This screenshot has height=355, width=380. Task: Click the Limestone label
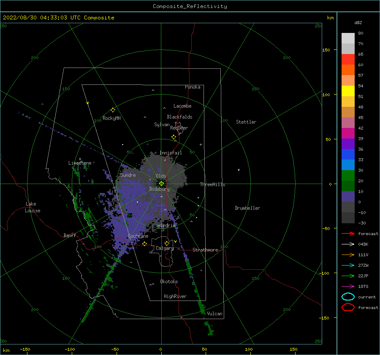[80, 163]
